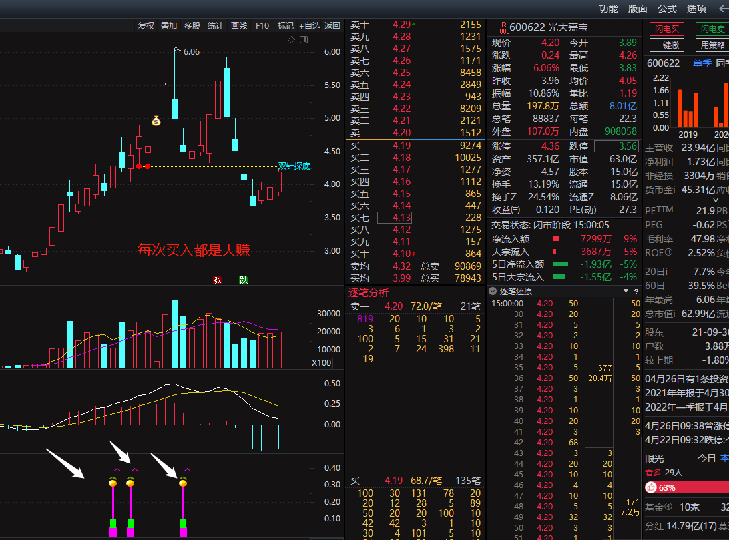Toggle the side panel layout icon
729x540 pixels.
click(304, 40)
